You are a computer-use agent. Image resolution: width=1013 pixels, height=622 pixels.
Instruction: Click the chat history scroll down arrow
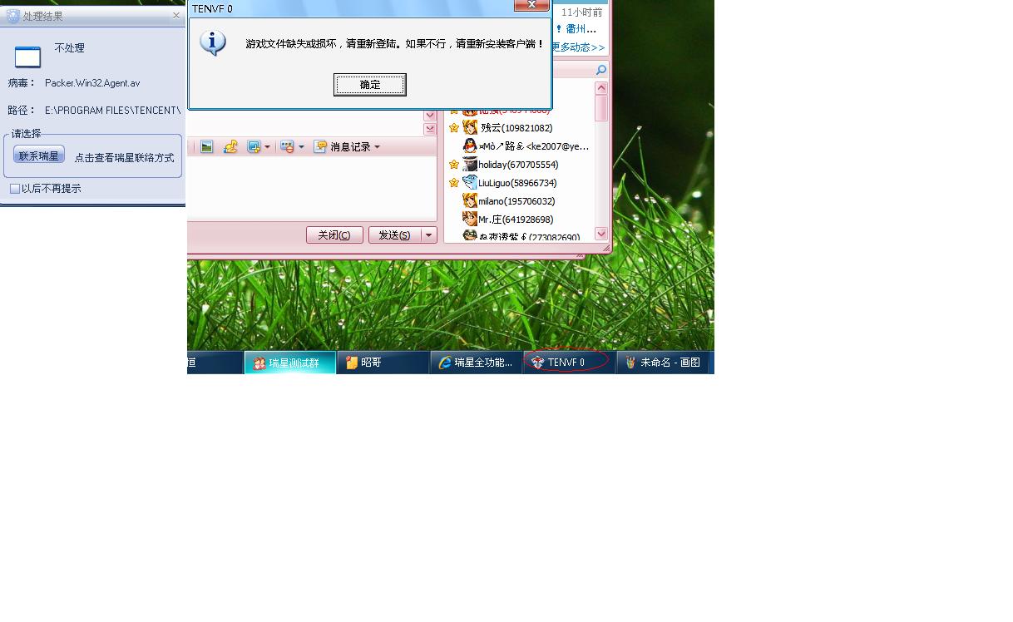pyautogui.click(x=430, y=116)
